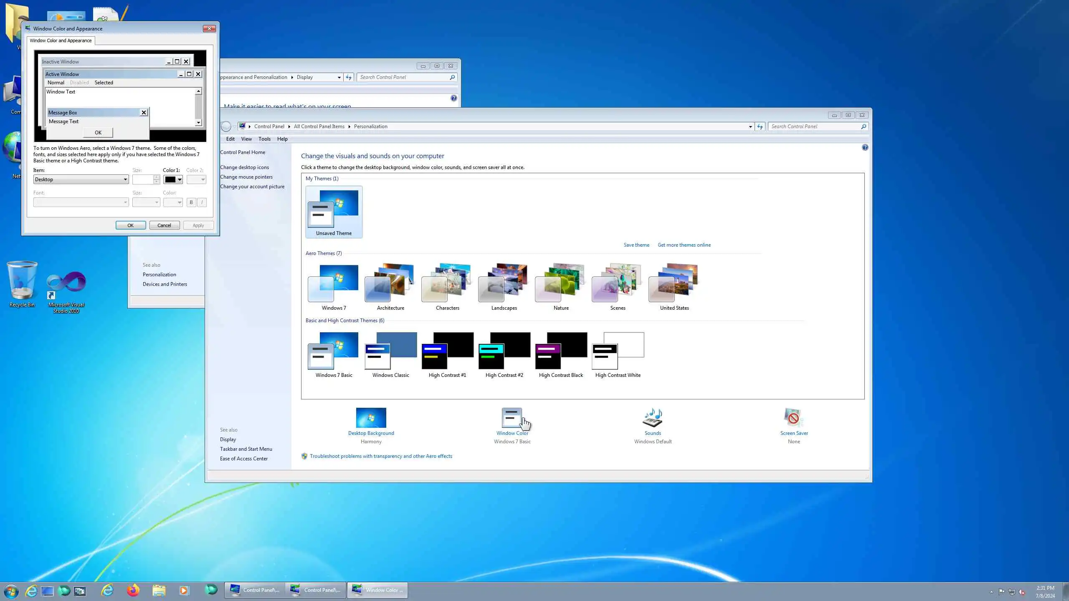The image size is (1069, 601).
Task: Open the Screen Saver icon
Action: 794,418
